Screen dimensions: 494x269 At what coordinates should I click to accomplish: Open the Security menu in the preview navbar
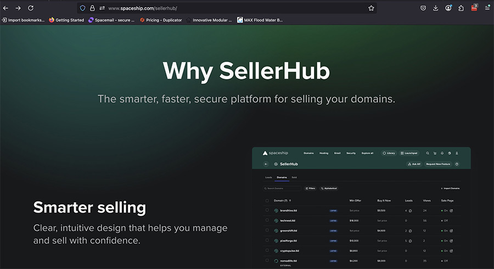[351, 153]
